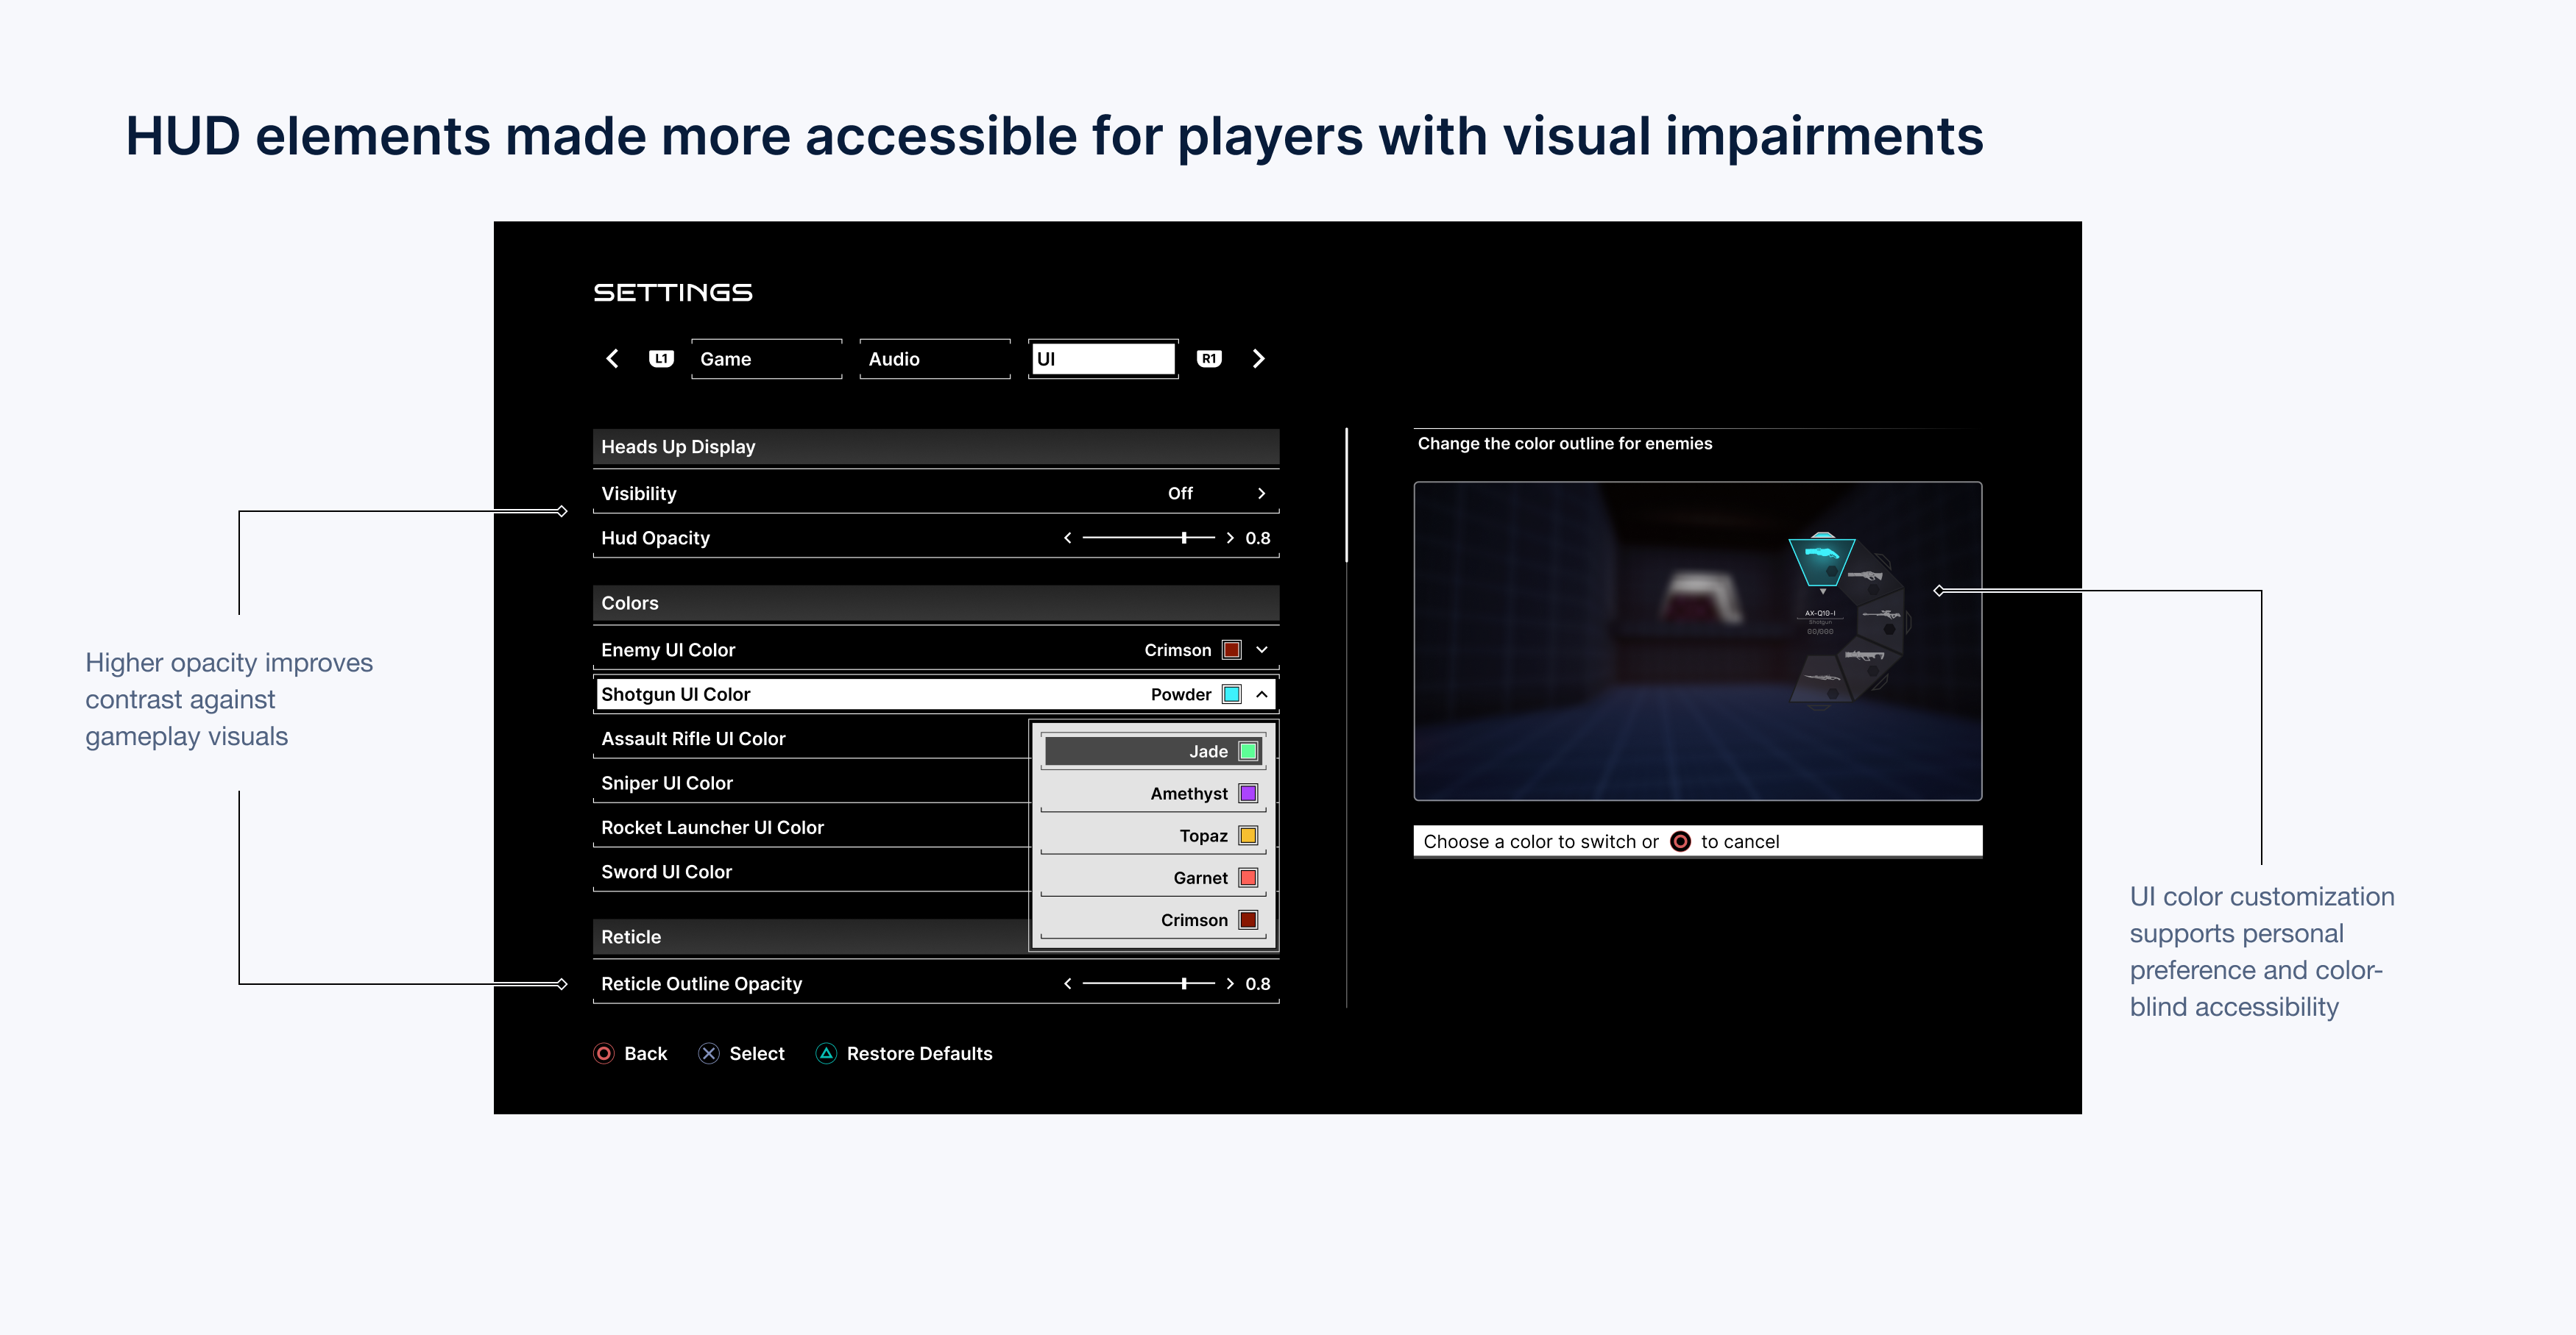The width and height of the screenshot is (2576, 1335).
Task: Click the triangle Restore Defaults icon
Action: pyautogui.click(x=826, y=1053)
